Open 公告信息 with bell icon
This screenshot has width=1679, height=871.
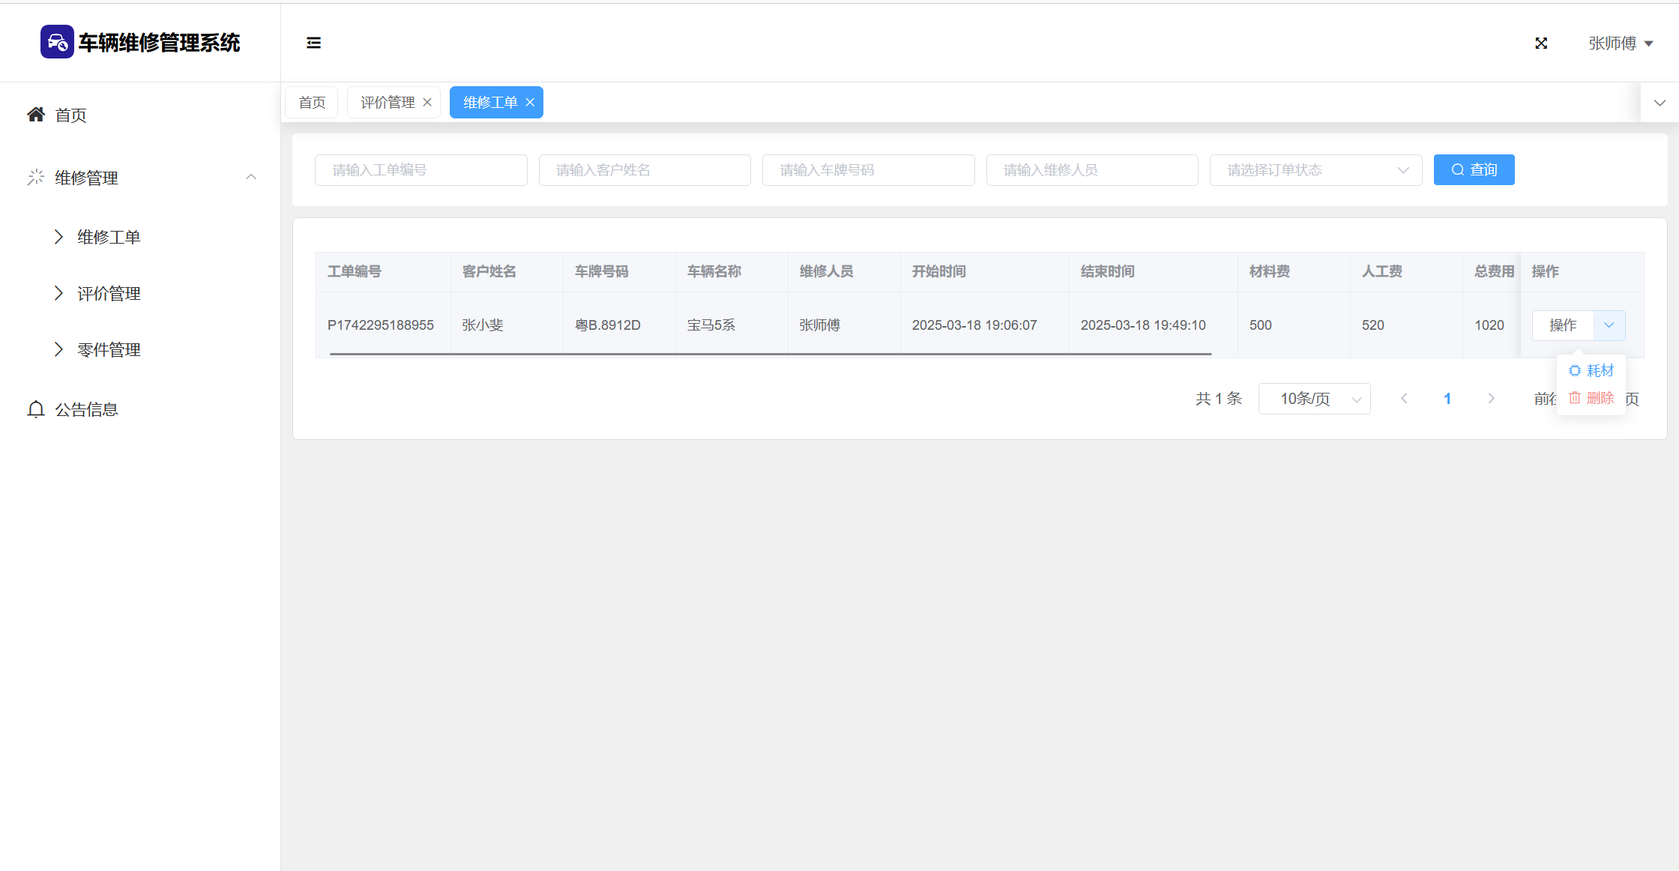[x=85, y=409]
